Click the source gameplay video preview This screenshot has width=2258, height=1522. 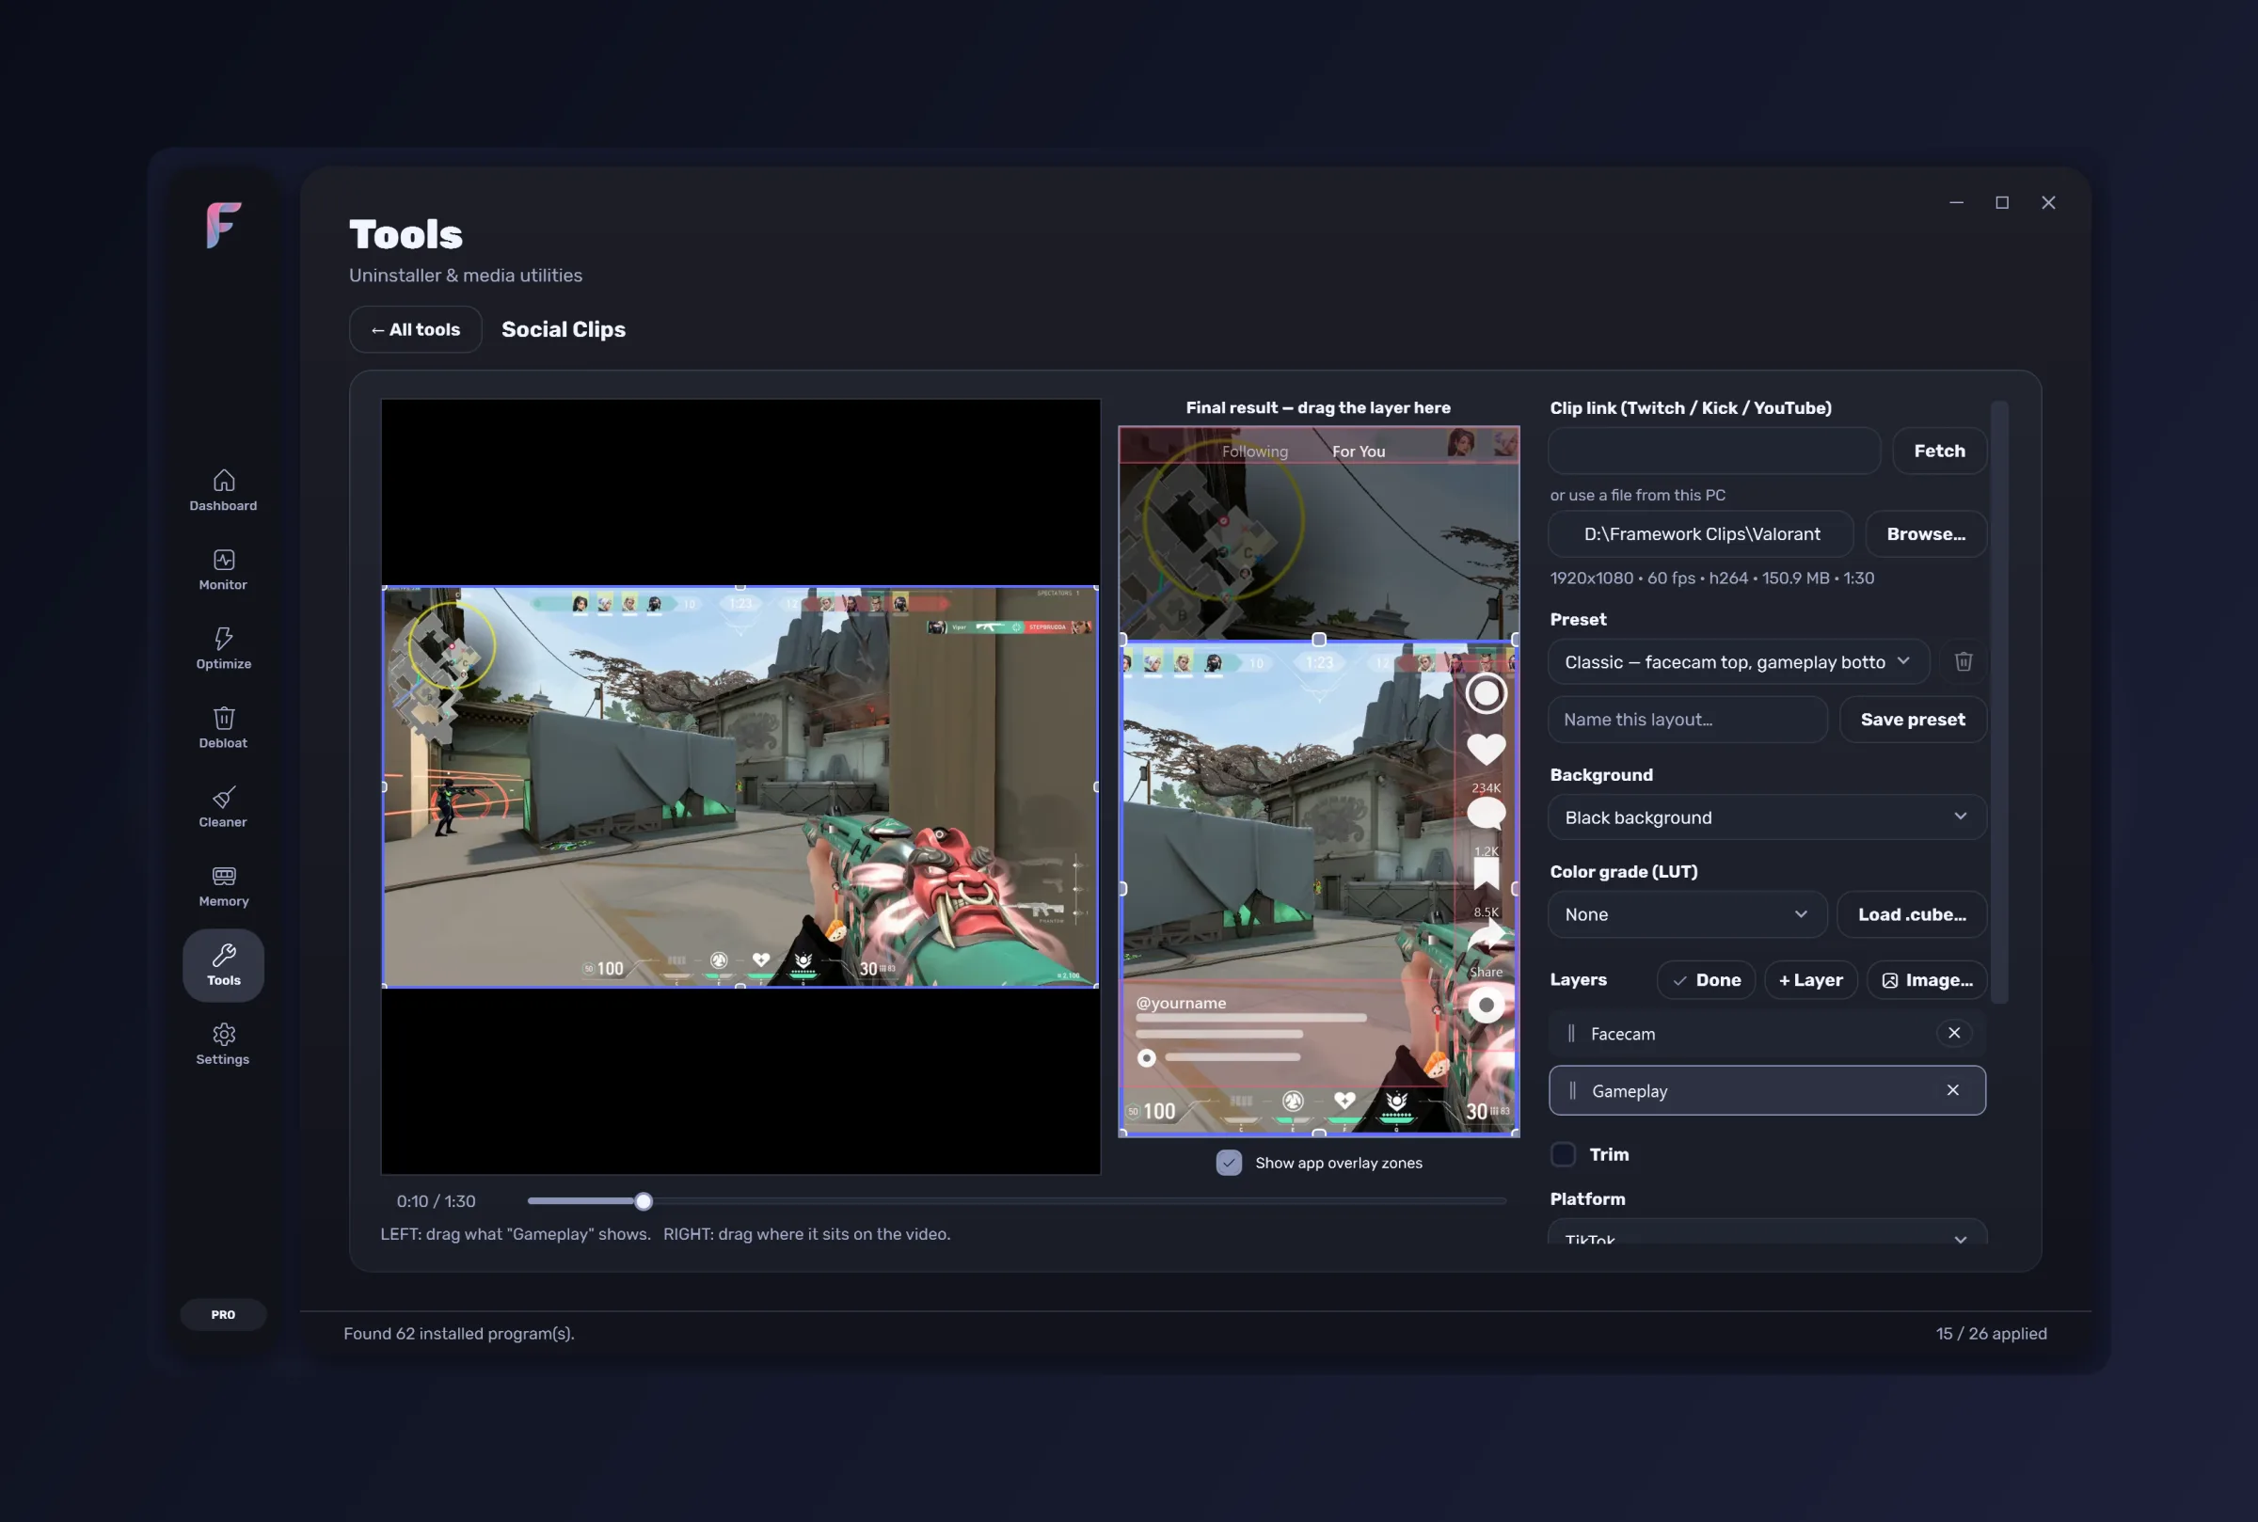click(740, 786)
